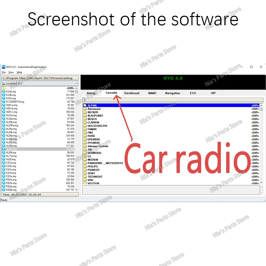Select file CI01e.img
Image resolution: width=266 pixels, height=266 pixels.
pyautogui.click(x=38, y=176)
